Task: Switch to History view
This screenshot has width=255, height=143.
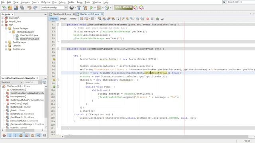Action: [73, 19]
